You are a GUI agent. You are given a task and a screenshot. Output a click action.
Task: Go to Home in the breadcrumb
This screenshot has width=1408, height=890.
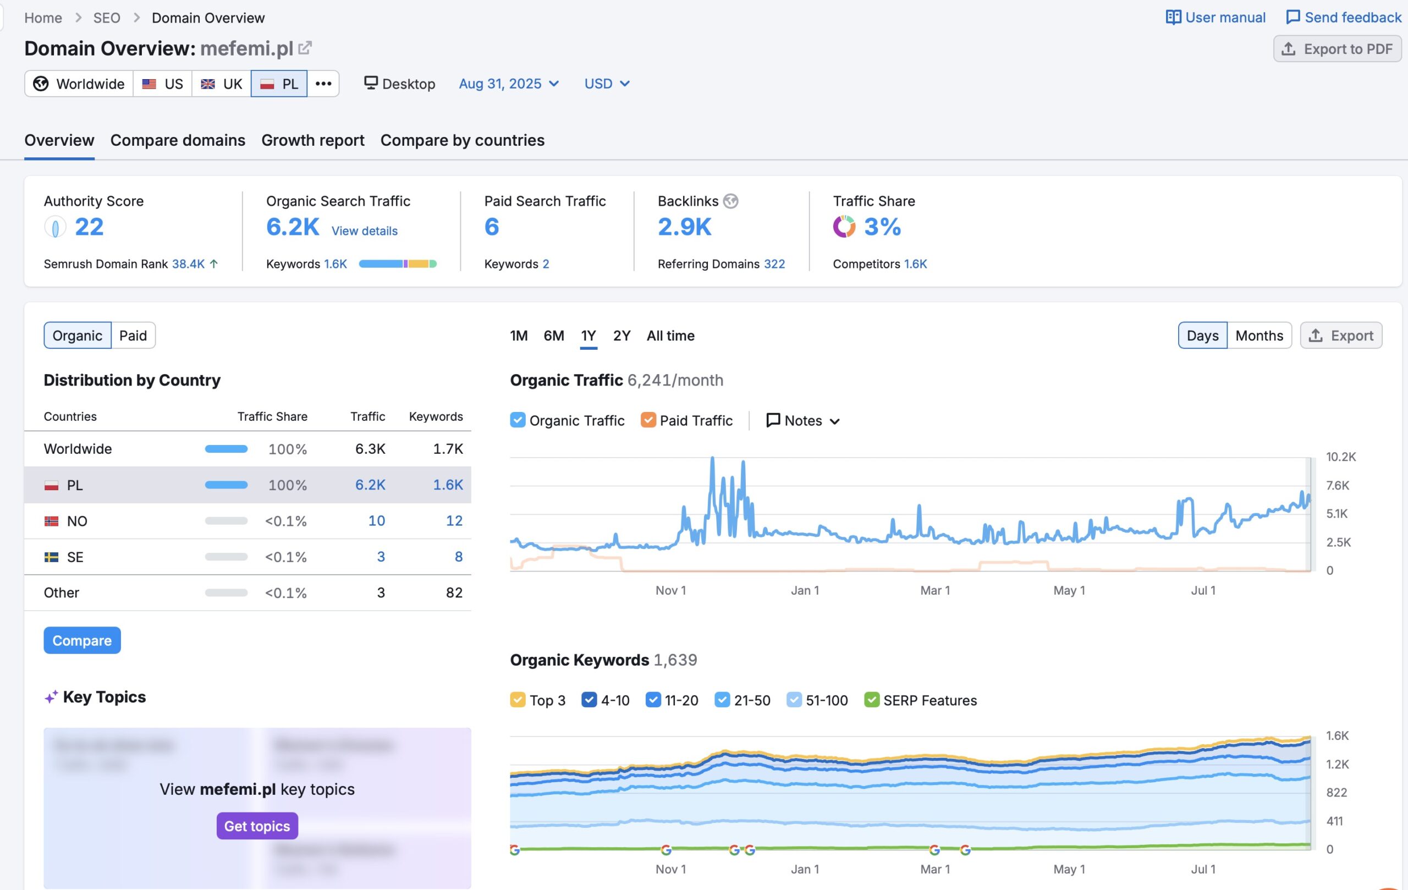(43, 18)
